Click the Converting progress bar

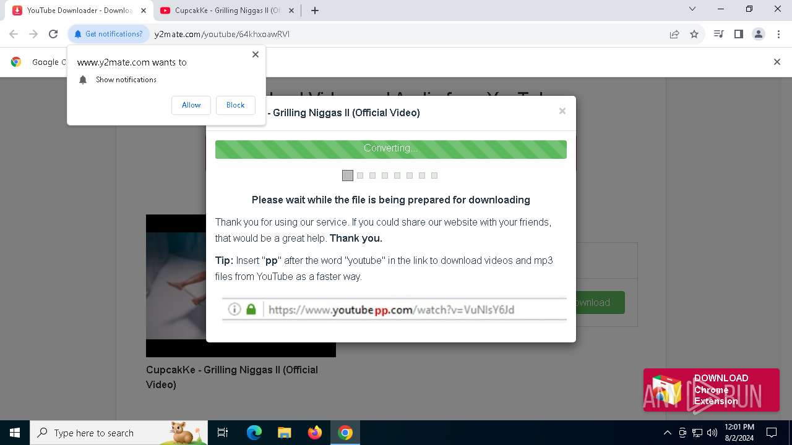(x=391, y=149)
